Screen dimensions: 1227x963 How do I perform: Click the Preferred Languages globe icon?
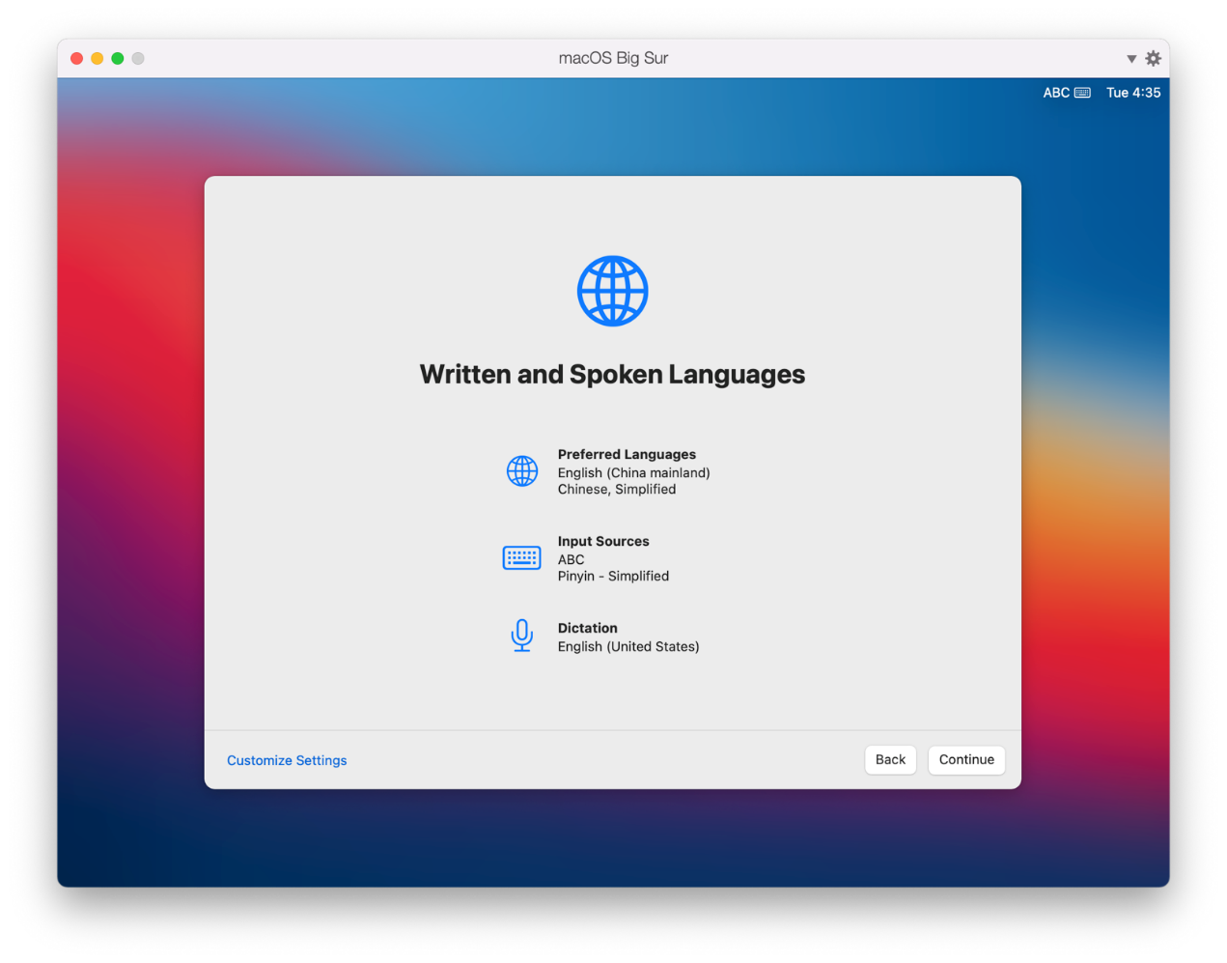click(522, 471)
